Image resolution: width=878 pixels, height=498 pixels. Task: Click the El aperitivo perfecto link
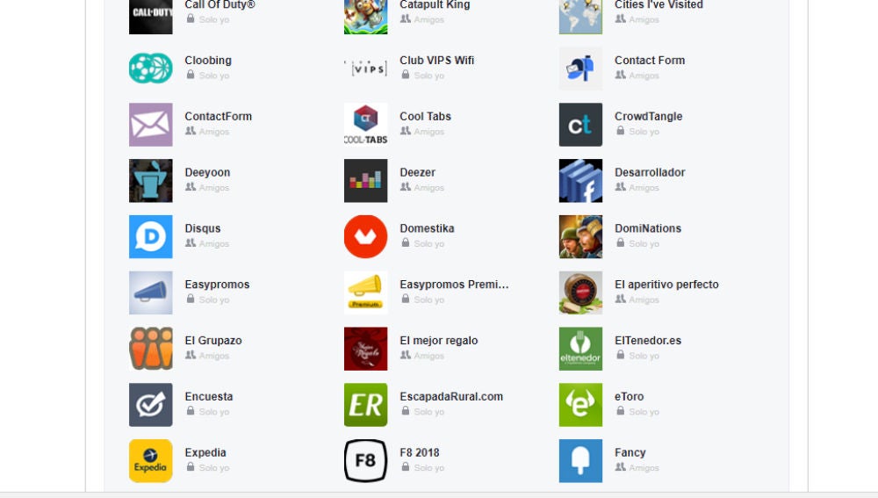[666, 285]
